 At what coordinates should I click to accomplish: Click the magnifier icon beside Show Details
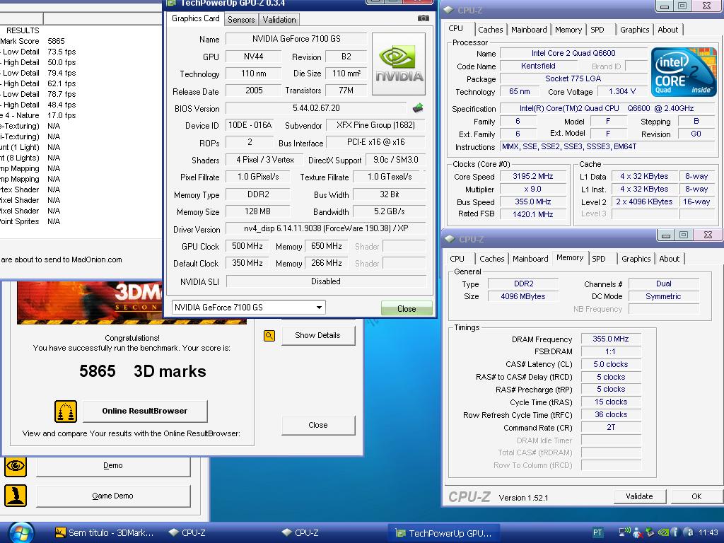(x=269, y=336)
